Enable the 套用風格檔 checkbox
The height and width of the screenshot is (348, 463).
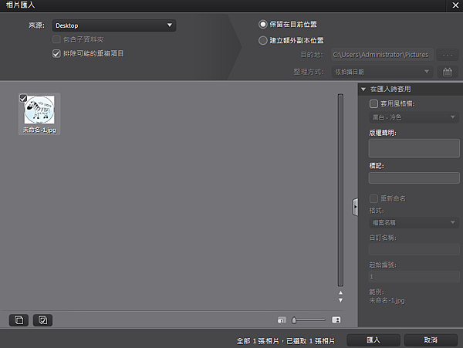pos(373,103)
